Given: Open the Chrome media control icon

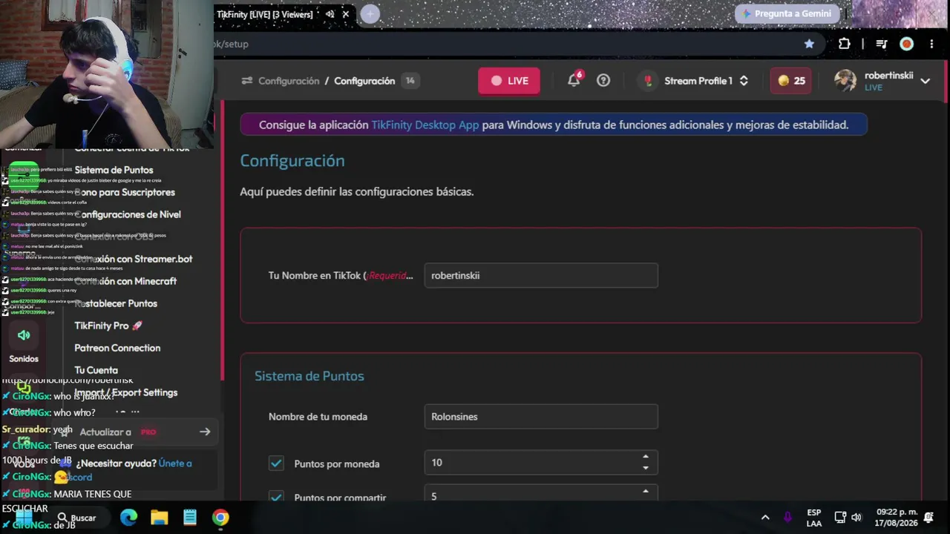Looking at the screenshot, I should click(x=882, y=44).
